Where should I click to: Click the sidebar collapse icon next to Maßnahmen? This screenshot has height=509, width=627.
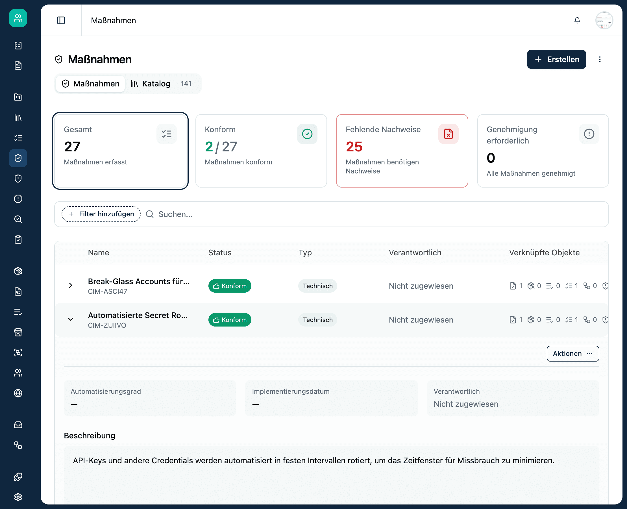tap(61, 20)
